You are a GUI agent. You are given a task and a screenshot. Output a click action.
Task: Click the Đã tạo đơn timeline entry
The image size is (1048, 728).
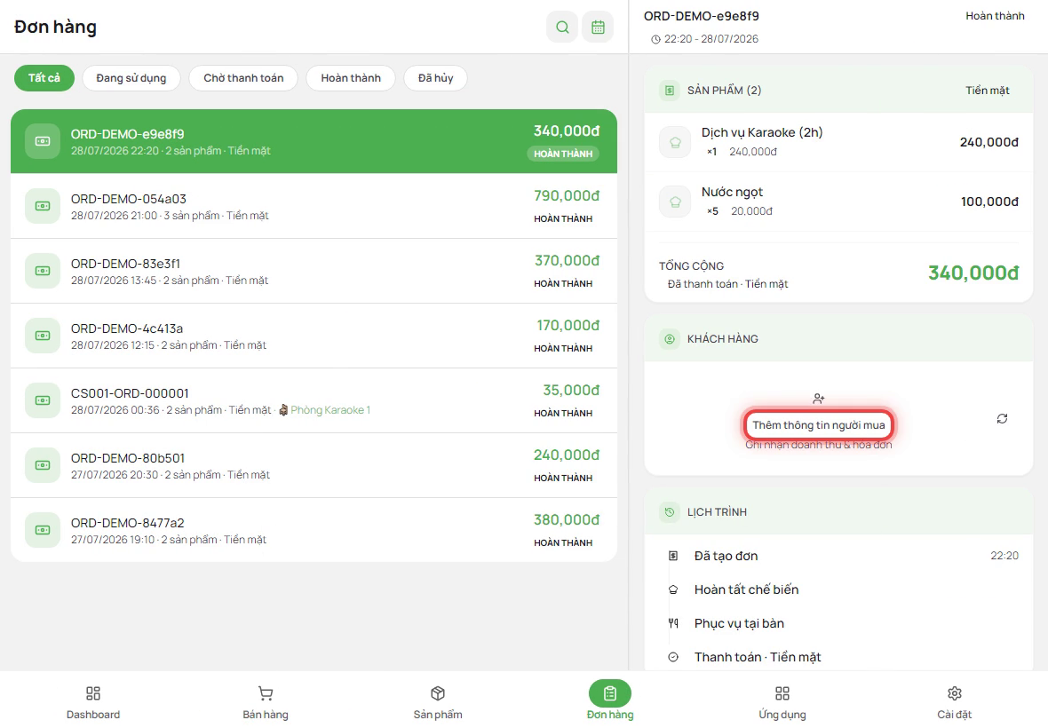(x=844, y=556)
